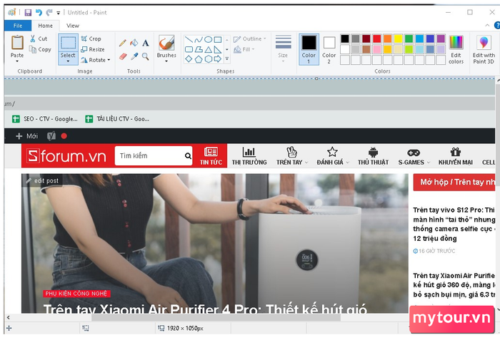This screenshot has width=500, height=340.
Task: Click the THỦ THUẬT menu item
Action: tap(373, 155)
